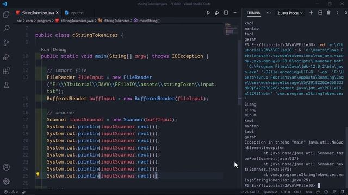Change the Ln 25, Col 37 cursor position
The image size is (348, 195).
250,192
